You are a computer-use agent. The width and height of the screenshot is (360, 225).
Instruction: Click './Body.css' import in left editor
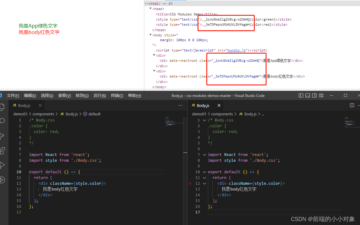pos(85,160)
